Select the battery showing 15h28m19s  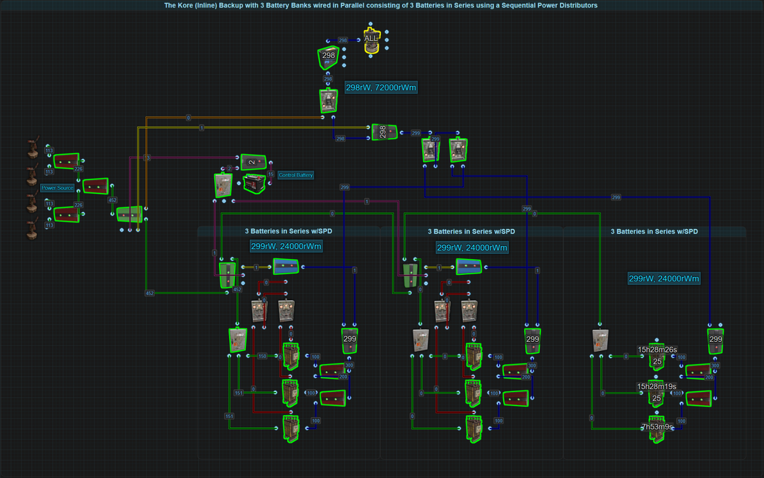[658, 393]
